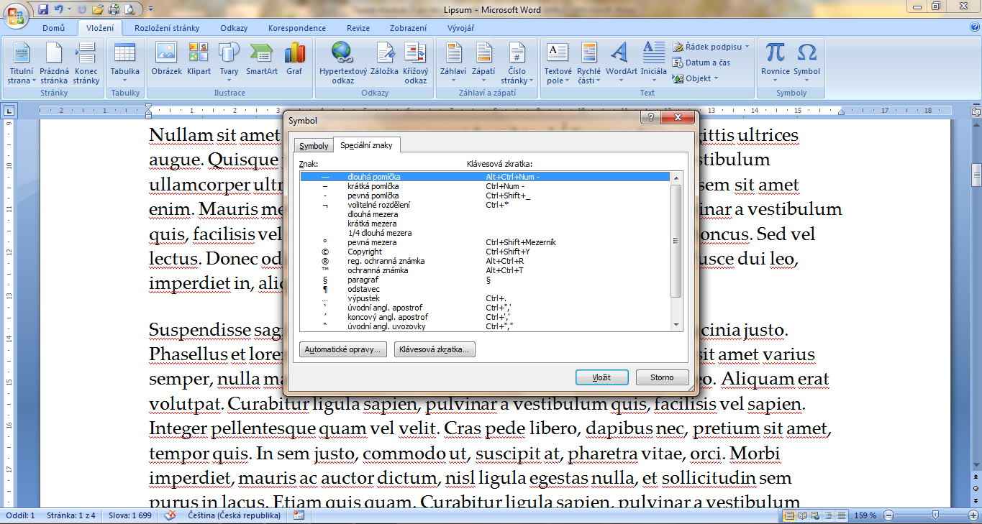This screenshot has height=524, width=982.
Task: Click the zoom out minus button
Action: (x=888, y=515)
